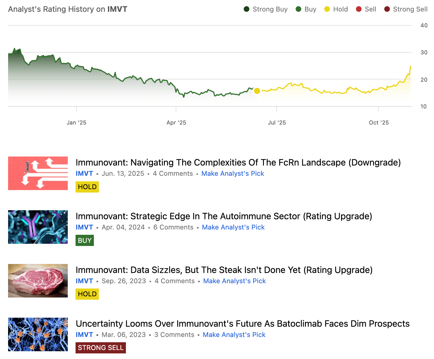Open the raw steak thumbnail image
Screen dimensions: 434x359
point(38,281)
